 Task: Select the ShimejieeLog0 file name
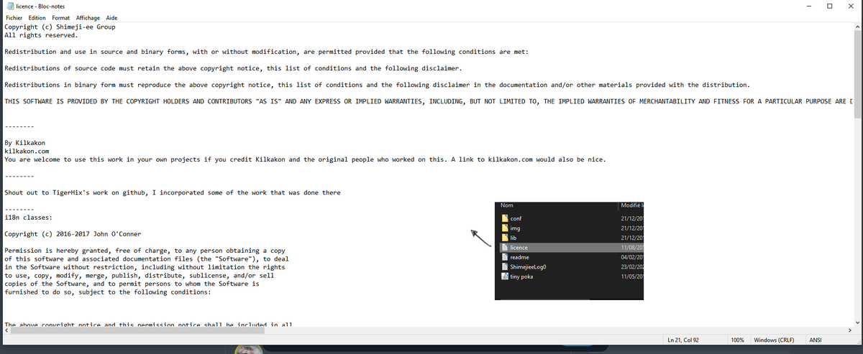point(529,266)
